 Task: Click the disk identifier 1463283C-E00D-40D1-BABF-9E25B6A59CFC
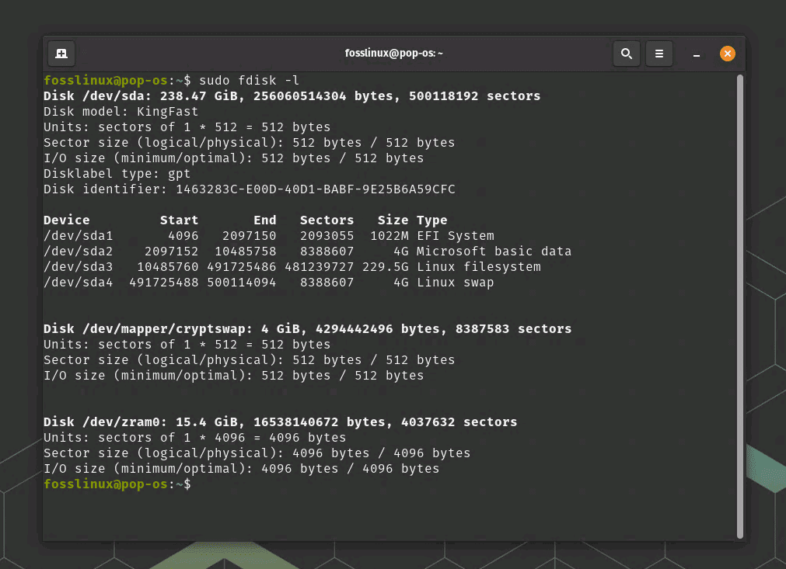coord(316,189)
